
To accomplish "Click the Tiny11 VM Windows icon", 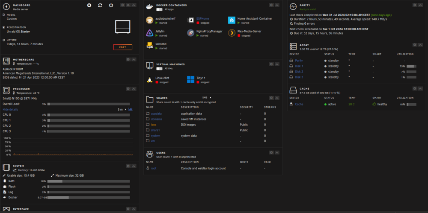I will (190, 79).
